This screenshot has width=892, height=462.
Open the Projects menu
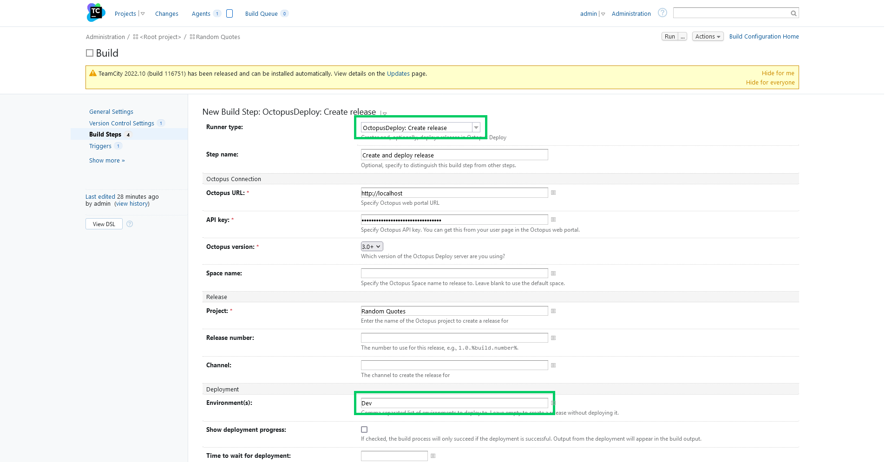tap(125, 14)
